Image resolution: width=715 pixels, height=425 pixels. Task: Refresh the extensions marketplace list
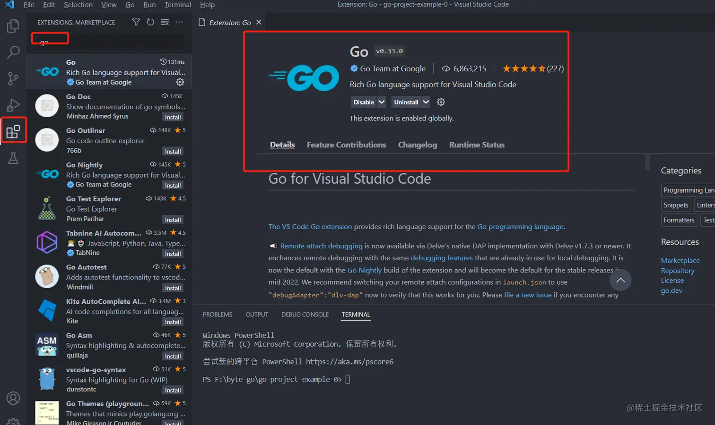pos(150,22)
